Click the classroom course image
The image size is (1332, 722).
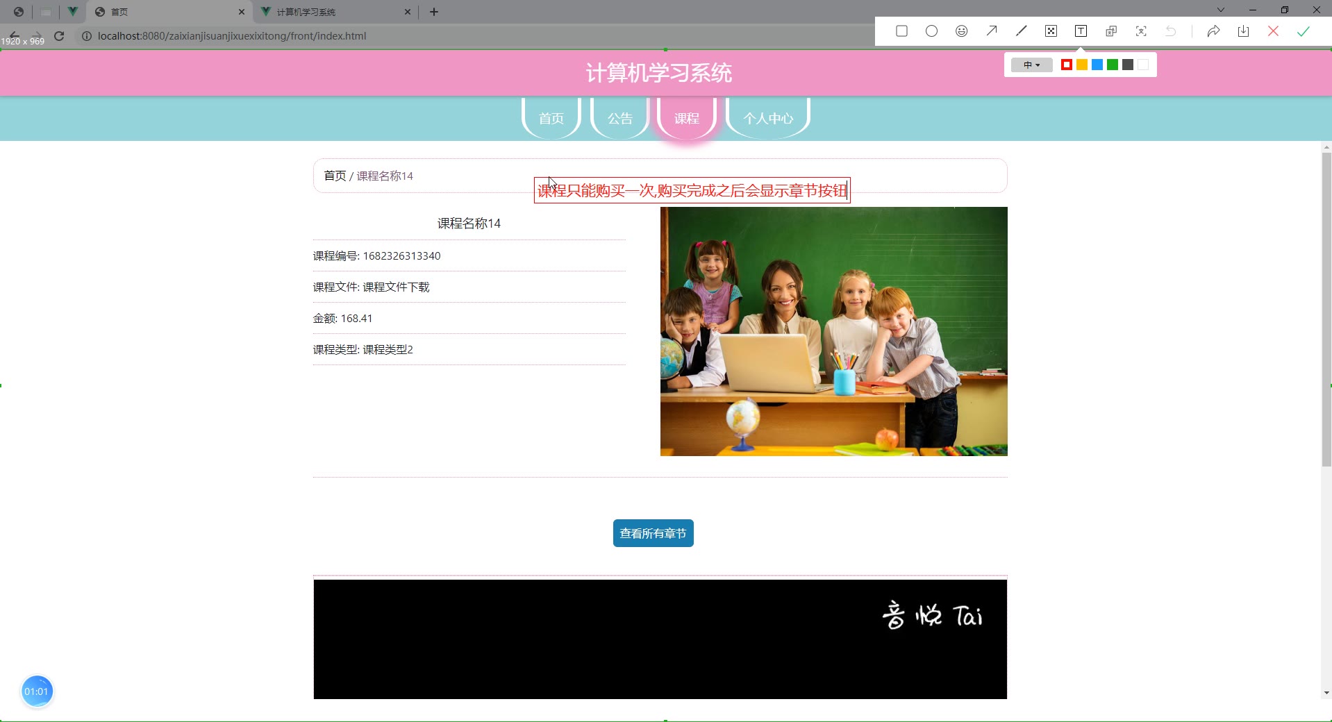[x=833, y=331]
